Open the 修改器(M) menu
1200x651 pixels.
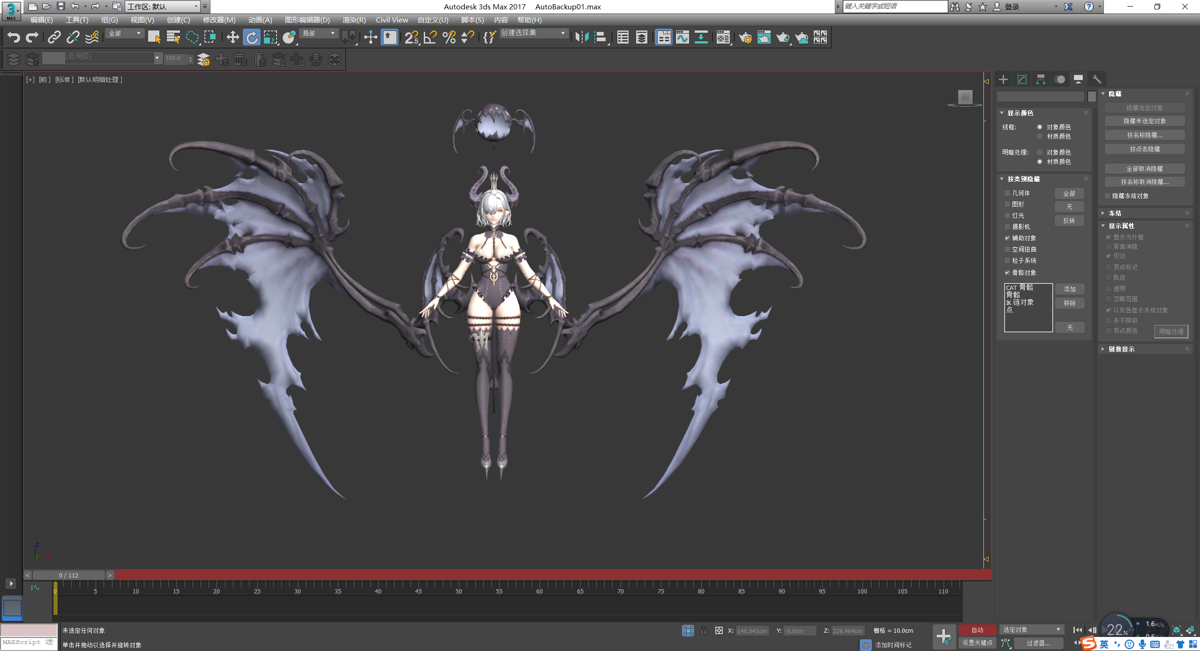(219, 20)
